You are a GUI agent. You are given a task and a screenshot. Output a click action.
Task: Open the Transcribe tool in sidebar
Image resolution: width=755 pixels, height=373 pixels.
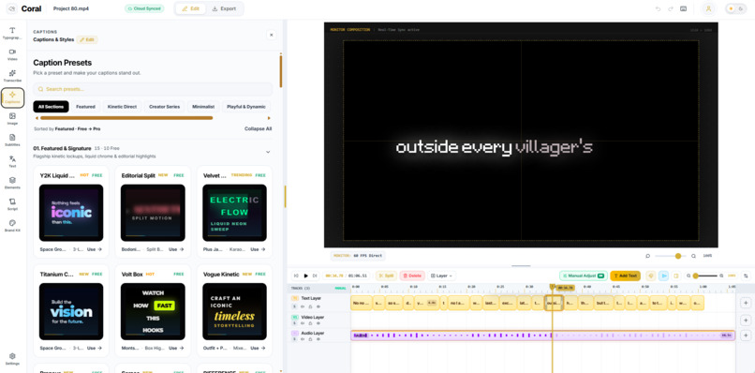pos(12,76)
